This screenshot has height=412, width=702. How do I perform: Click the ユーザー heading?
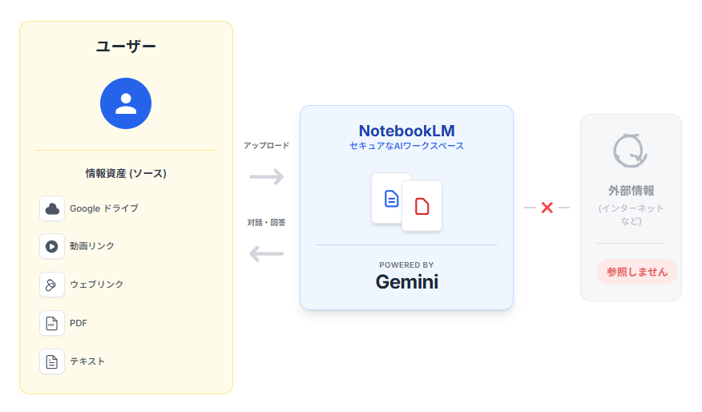click(x=126, y=46)
